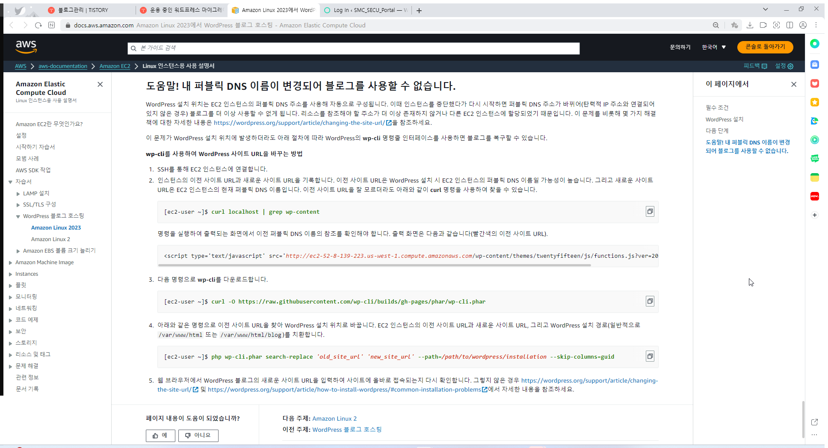Jump to 필수 조건 section

click(x=717, y=107)
